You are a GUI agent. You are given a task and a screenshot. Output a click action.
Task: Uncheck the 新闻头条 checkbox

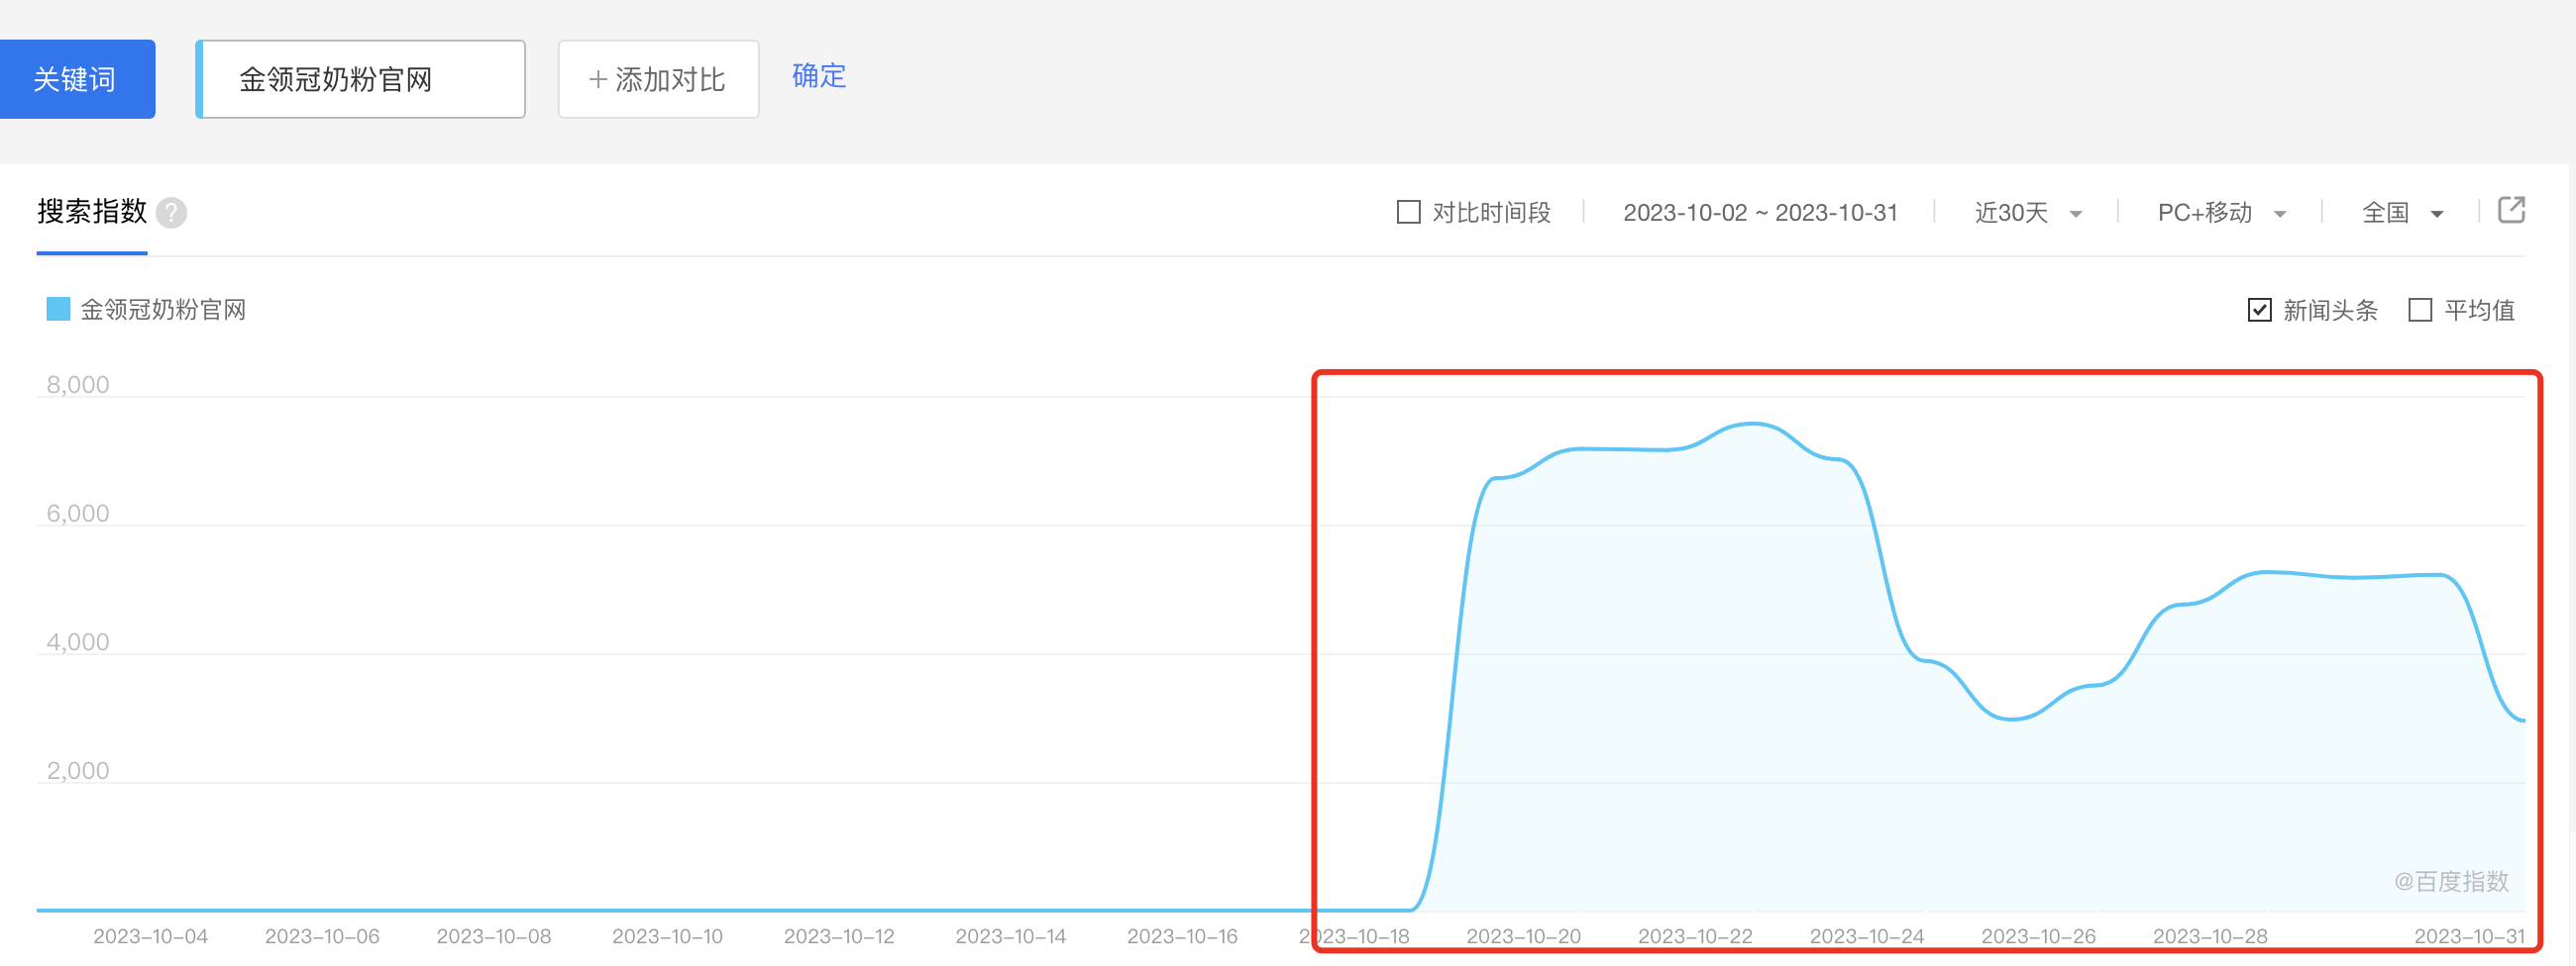tap(2259, 310)
